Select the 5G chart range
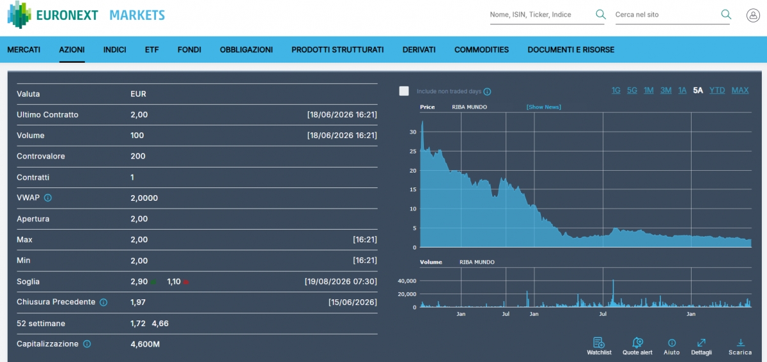The image size is (767, 362). 632,90
